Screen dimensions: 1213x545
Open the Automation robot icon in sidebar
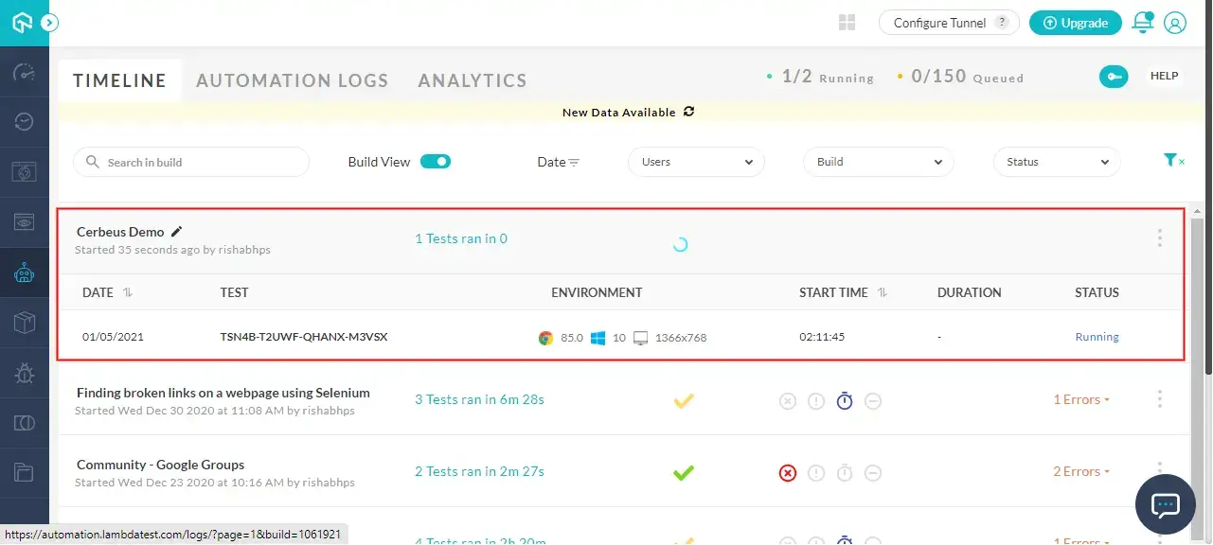click(25, 272)
